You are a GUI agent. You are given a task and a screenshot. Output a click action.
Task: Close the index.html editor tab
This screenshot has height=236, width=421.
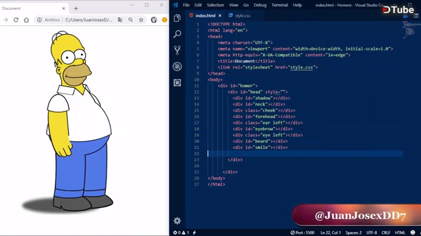220,16
